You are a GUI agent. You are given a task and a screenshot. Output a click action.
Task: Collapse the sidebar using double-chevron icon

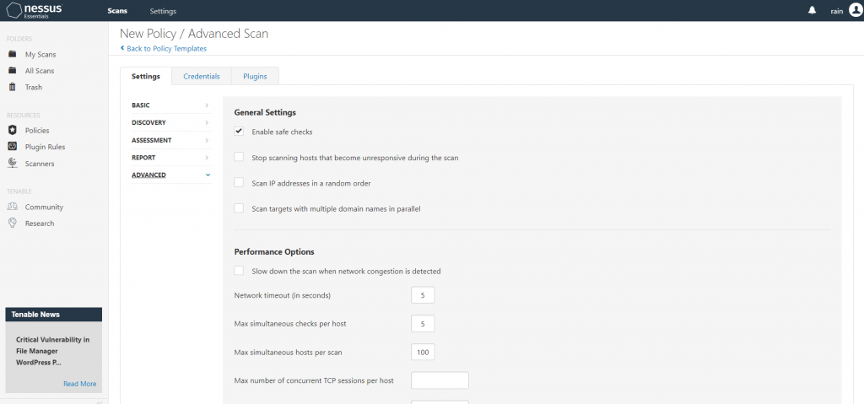click(100, 401)
